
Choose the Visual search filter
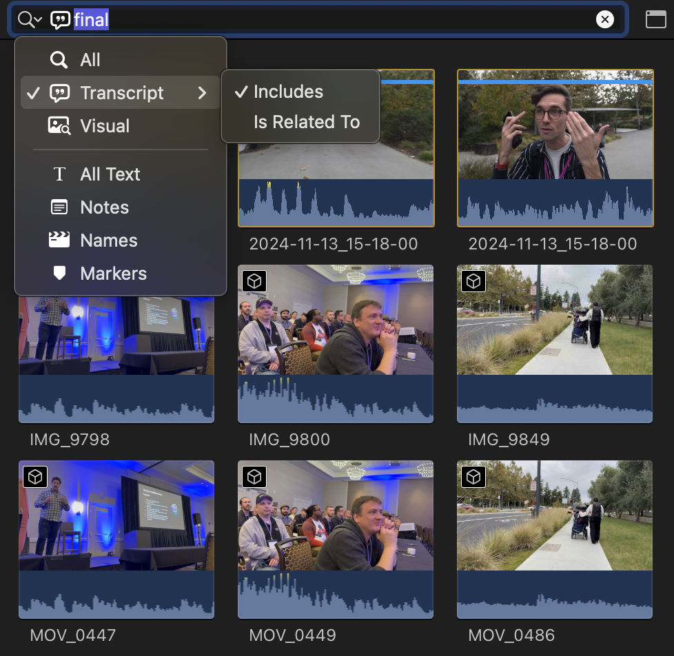click(x=105, y=126)
